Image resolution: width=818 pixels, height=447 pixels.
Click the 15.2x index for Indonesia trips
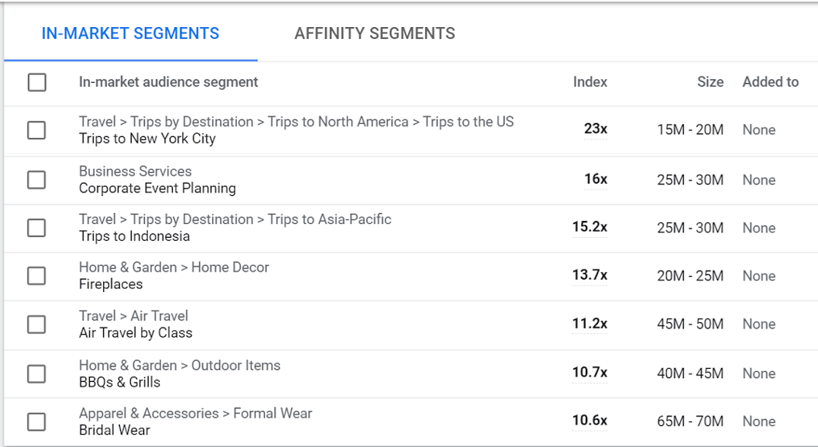click(x=589, y=227)
